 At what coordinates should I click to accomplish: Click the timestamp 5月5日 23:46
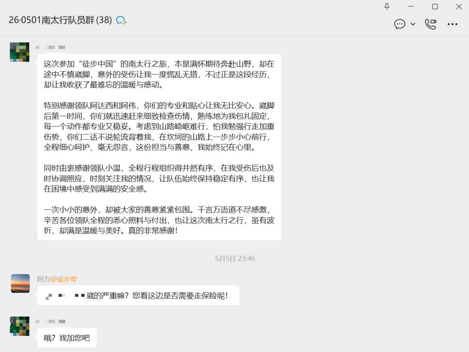235,258
